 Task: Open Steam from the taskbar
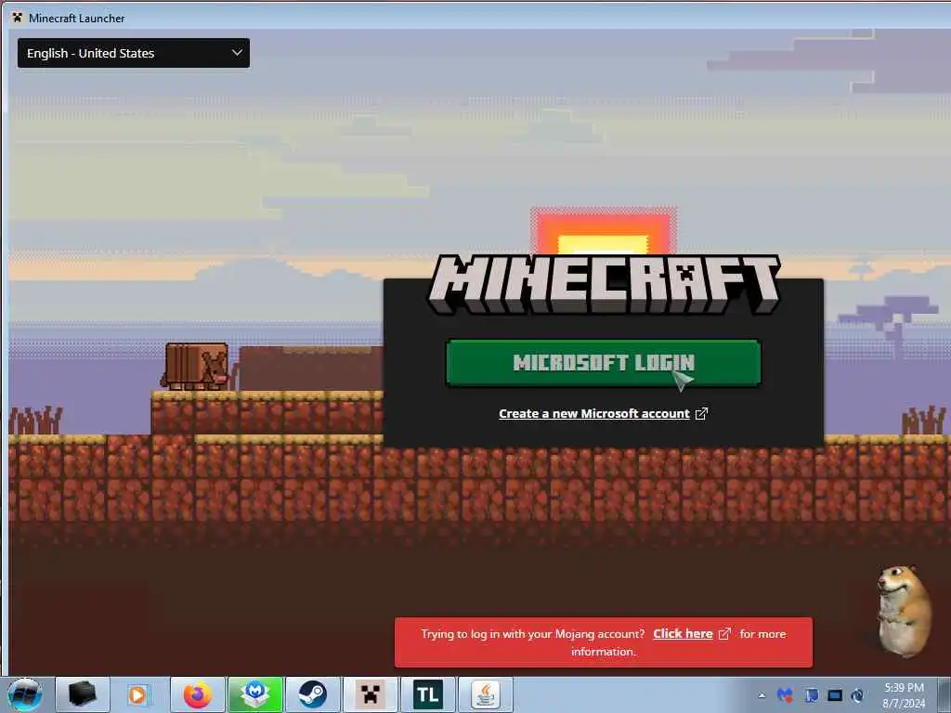tap(313, 694)
